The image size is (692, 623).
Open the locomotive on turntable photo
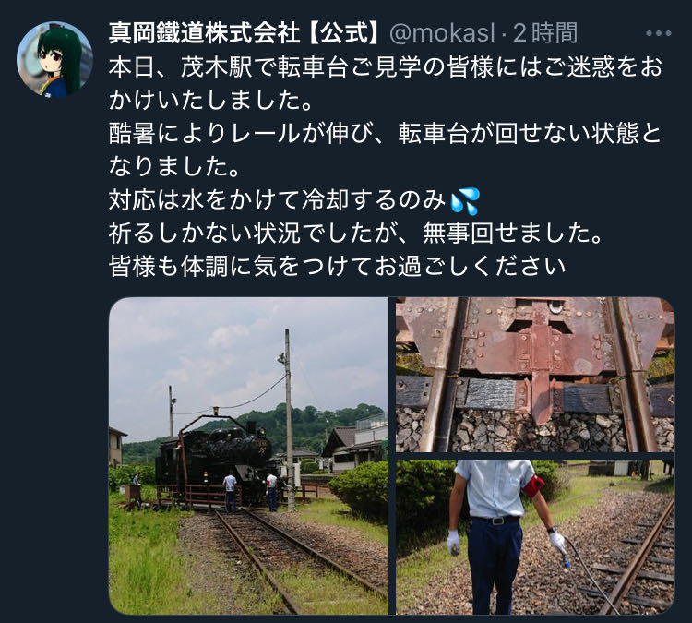coord(248,455)
